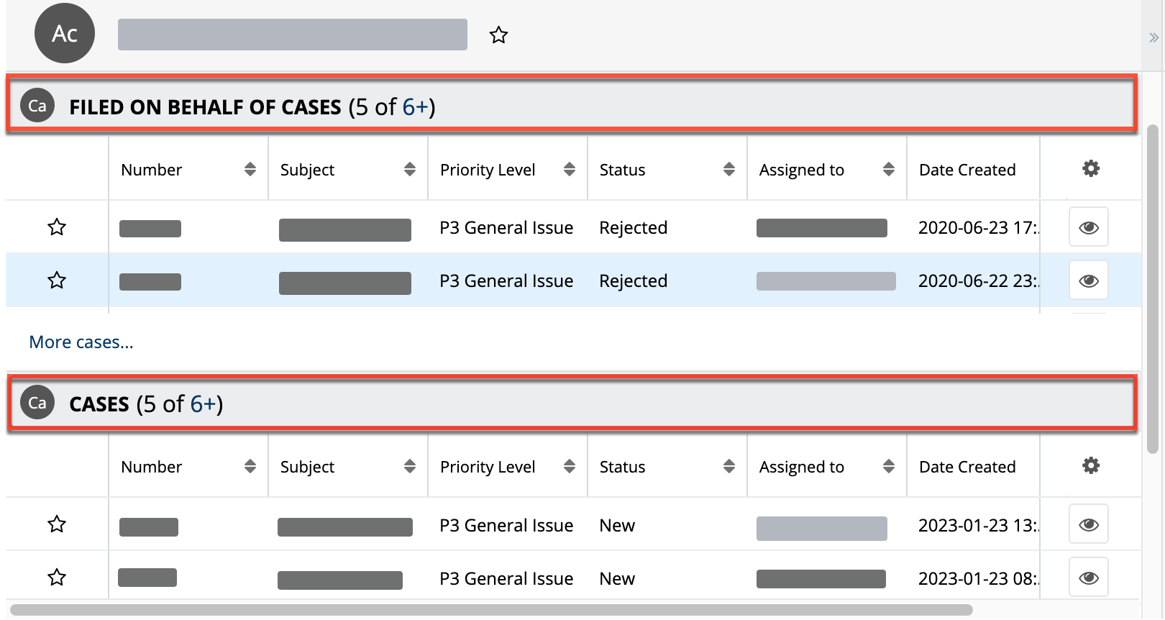Open the column settings gear in the Cases panel
Image resolution: width=1165 pixels, height=620 pixels.
(1090, 465)
